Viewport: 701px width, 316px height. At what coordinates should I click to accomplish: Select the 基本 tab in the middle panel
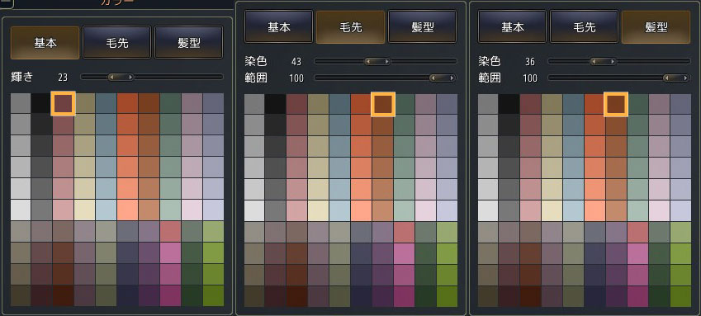[x=278, y=27]
